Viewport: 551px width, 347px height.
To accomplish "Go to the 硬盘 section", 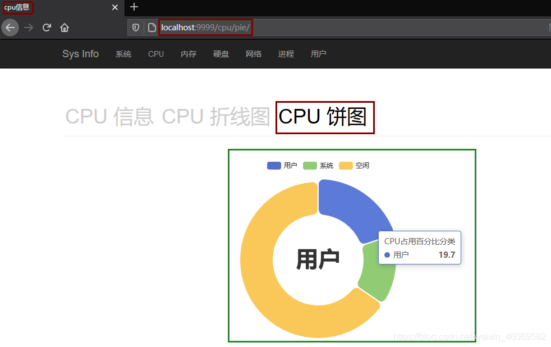I will [221, 54].
